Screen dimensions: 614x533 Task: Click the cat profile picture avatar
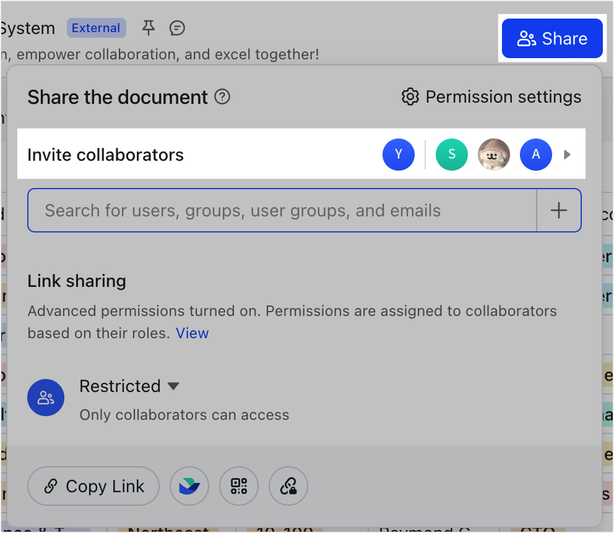[x=494, y=155]
